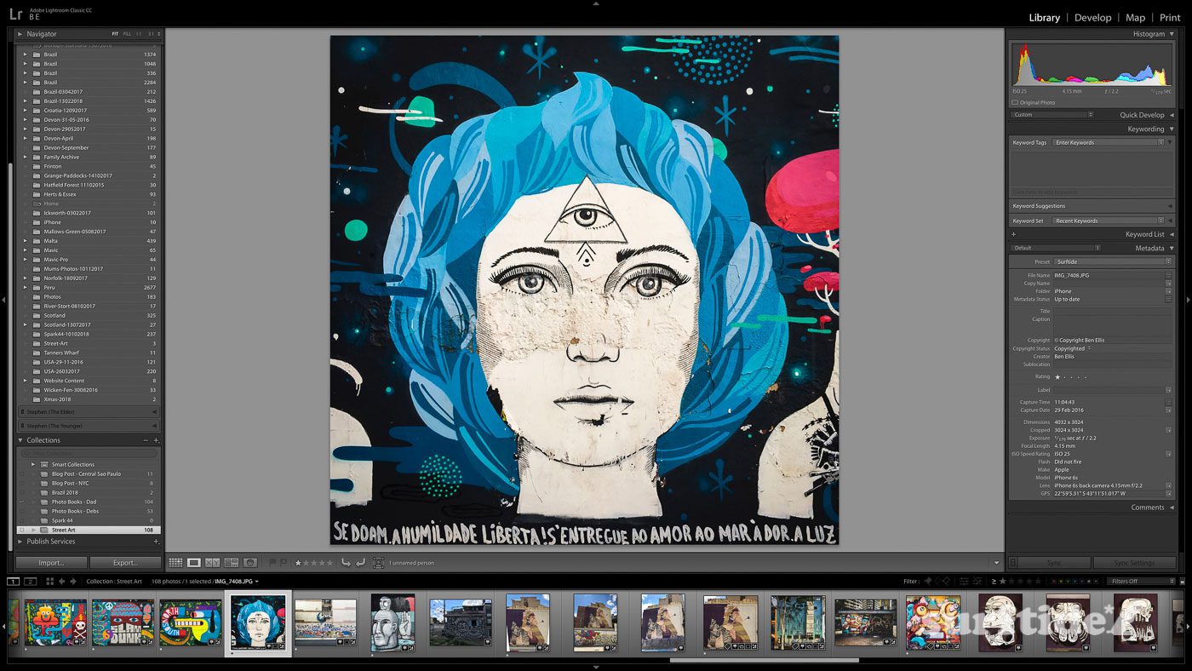The width and height of the screenshot is (1192, 671).
Task: Select the Peru folder in the list
Action: tap(49, 288)
